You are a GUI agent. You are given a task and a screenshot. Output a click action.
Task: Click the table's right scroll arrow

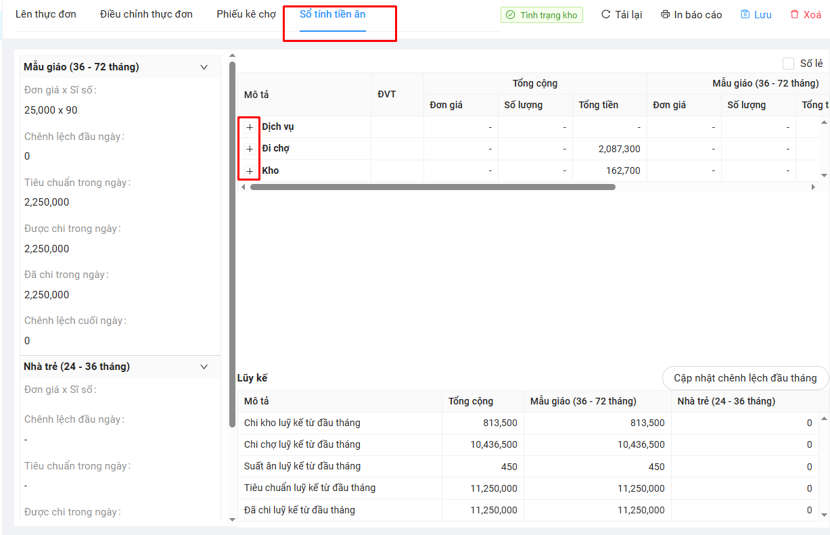[x=813, y=187]
